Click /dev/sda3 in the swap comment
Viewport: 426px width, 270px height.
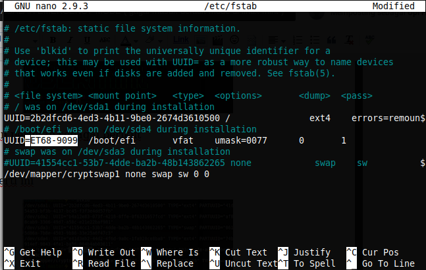click(101, 152)
